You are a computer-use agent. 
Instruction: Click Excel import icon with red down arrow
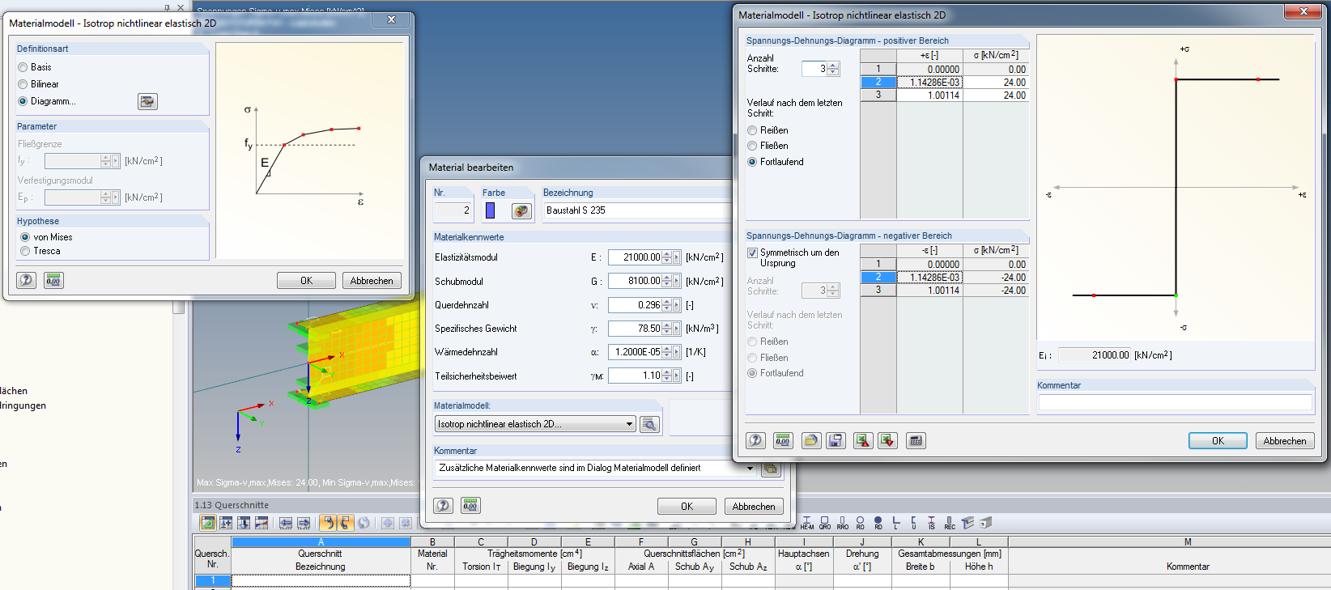(x=888, y=440)
